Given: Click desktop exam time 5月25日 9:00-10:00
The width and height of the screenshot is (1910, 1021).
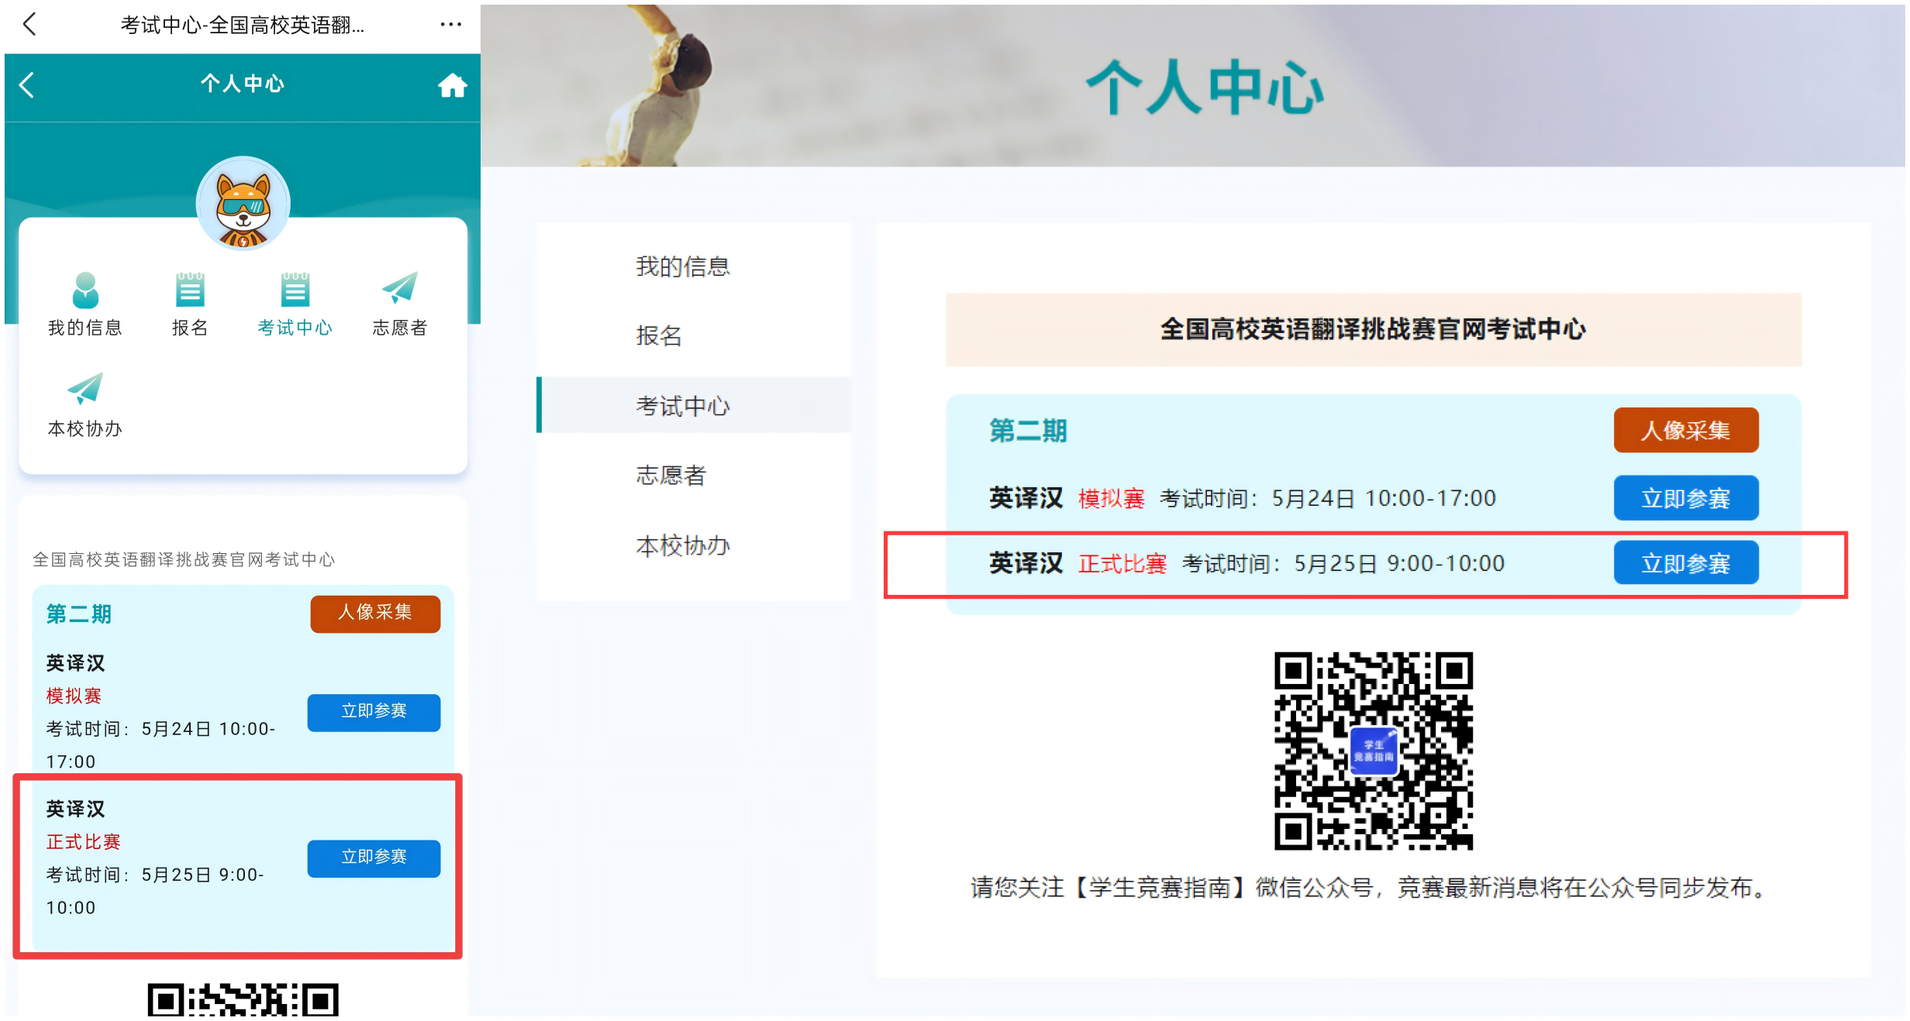Looking at the screenshot, I should [x=1399, y=563].
